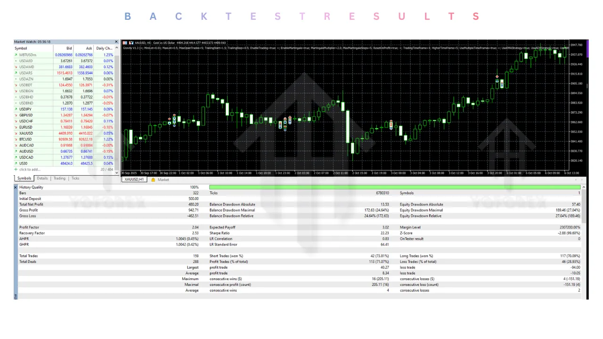Click the green plus icon beside click to add
This screenshot has height=339, width=603.
pyautogui.click(x=16, y=169)
